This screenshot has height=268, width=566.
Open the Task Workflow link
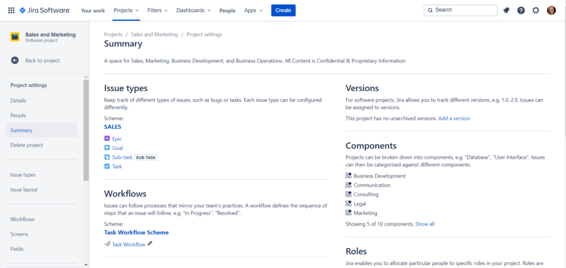click(x=129, y=244)
